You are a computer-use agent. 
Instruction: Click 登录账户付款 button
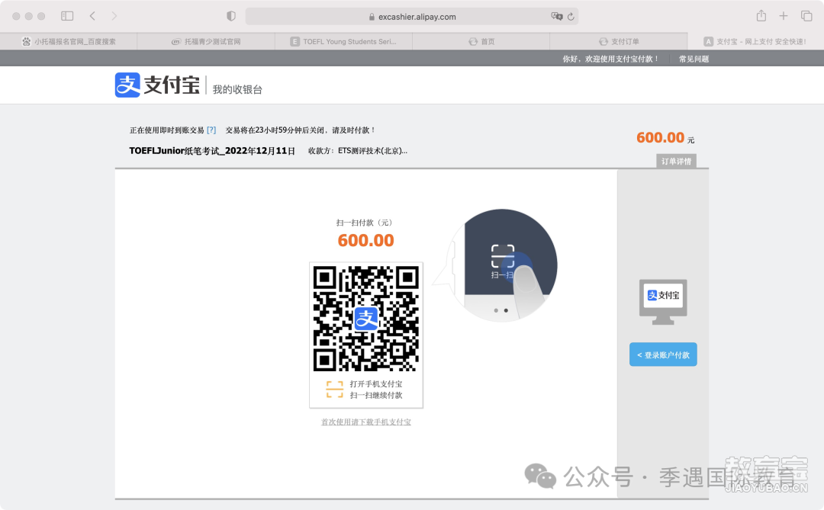663,354
